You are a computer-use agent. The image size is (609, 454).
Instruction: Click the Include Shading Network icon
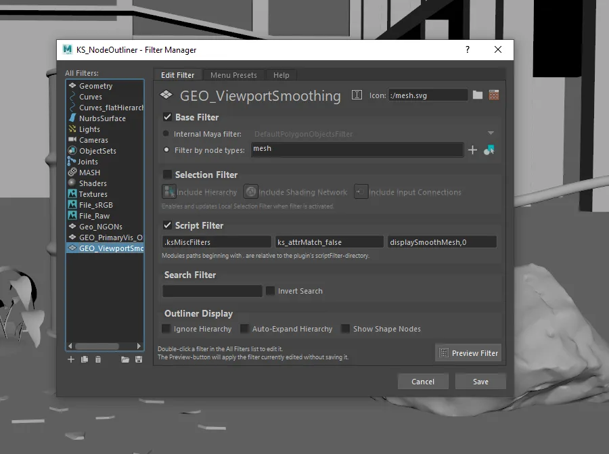[251, 192]
